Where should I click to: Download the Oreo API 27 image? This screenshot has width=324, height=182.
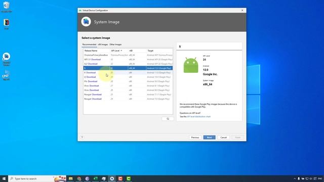point(94,85)
